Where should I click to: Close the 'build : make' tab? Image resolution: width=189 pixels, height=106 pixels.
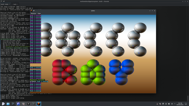pyautogui.click(x=9, y=4)
